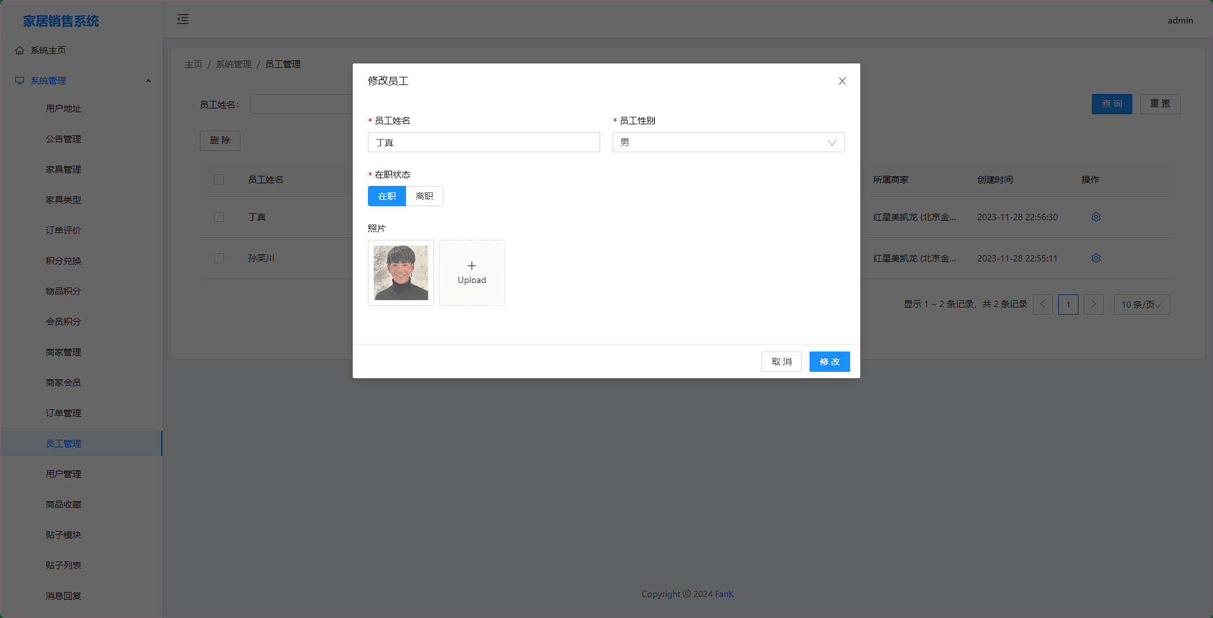Open the 10 条/页 page size dropdown
This screenshot has width=1213, height=618.
(x=1142, y=305)
